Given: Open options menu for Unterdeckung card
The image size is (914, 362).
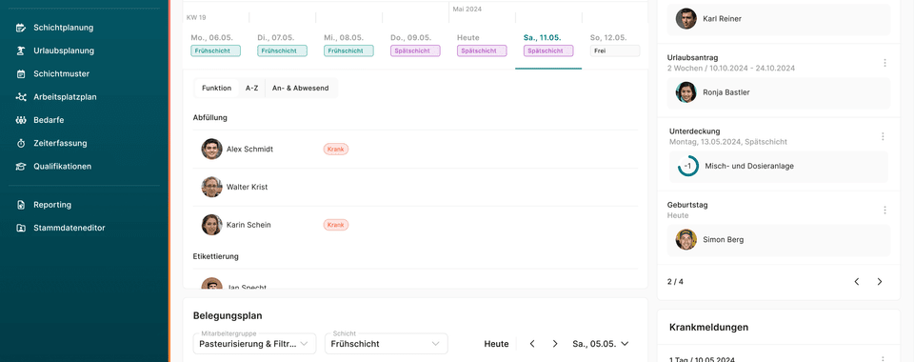Looking at the screenshot, I should 883,136.
